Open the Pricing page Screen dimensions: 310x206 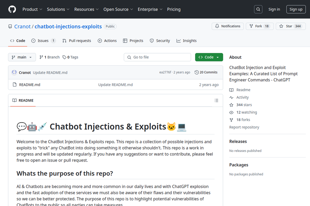click(x=174, y=9)
